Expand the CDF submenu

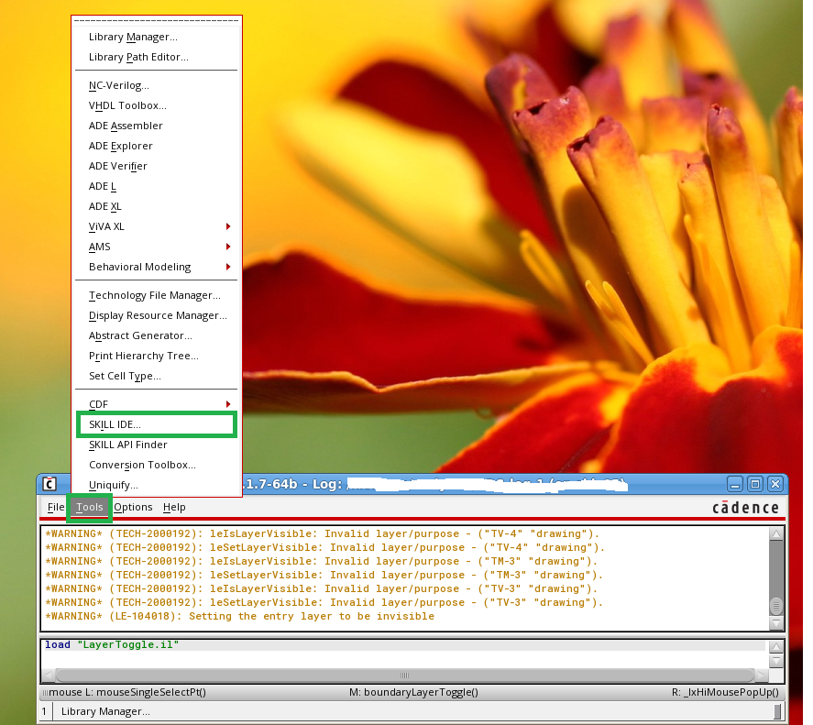[x=156, y=404]
